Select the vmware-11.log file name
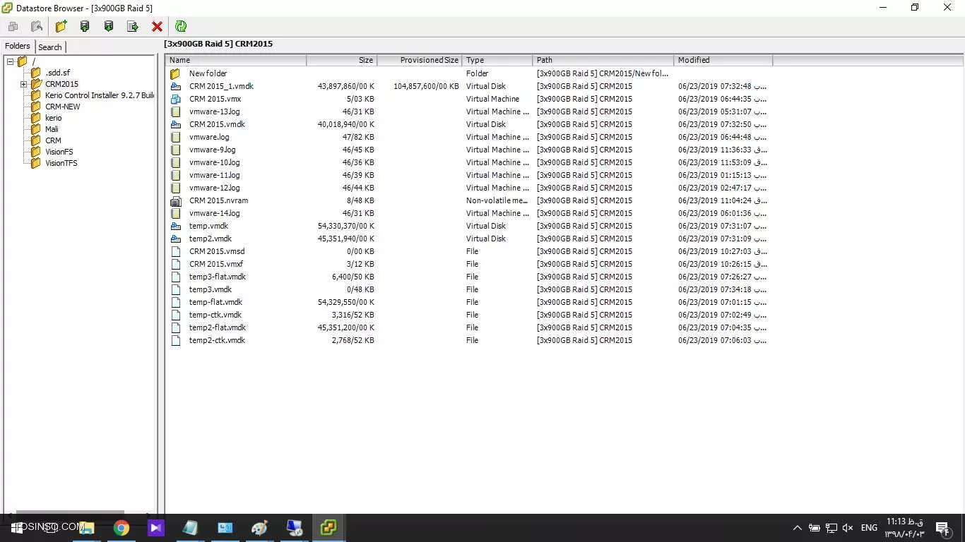Screen dimensions: 965x542 pos(215,175)
